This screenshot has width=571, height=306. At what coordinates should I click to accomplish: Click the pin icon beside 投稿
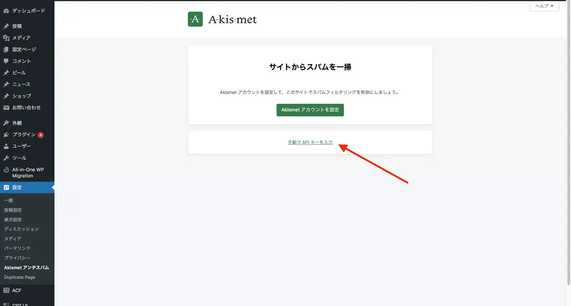click(x=6, y=26)
